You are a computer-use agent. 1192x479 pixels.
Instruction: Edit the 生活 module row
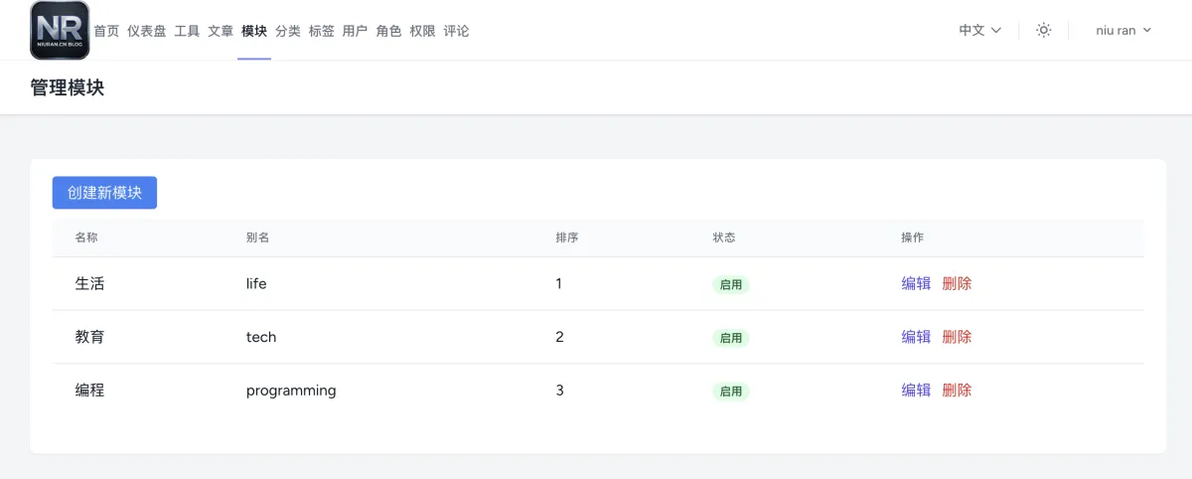click(916, 283)
